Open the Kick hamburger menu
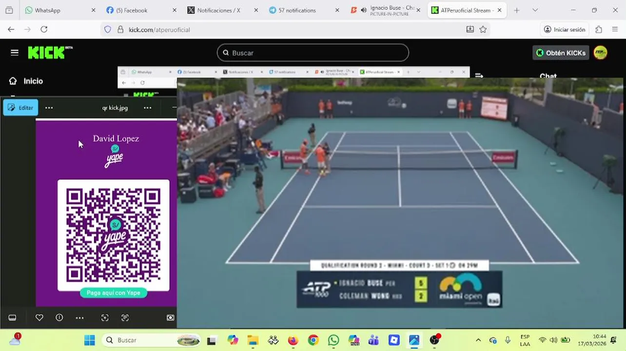626x351 pixels. pos(15,53)
